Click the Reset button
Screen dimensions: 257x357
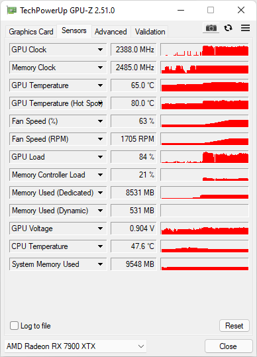coord(234,326)
